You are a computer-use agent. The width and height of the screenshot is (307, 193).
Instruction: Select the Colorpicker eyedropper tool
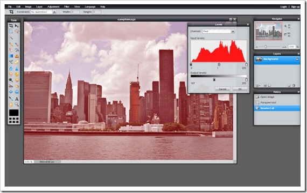(11, 99)
